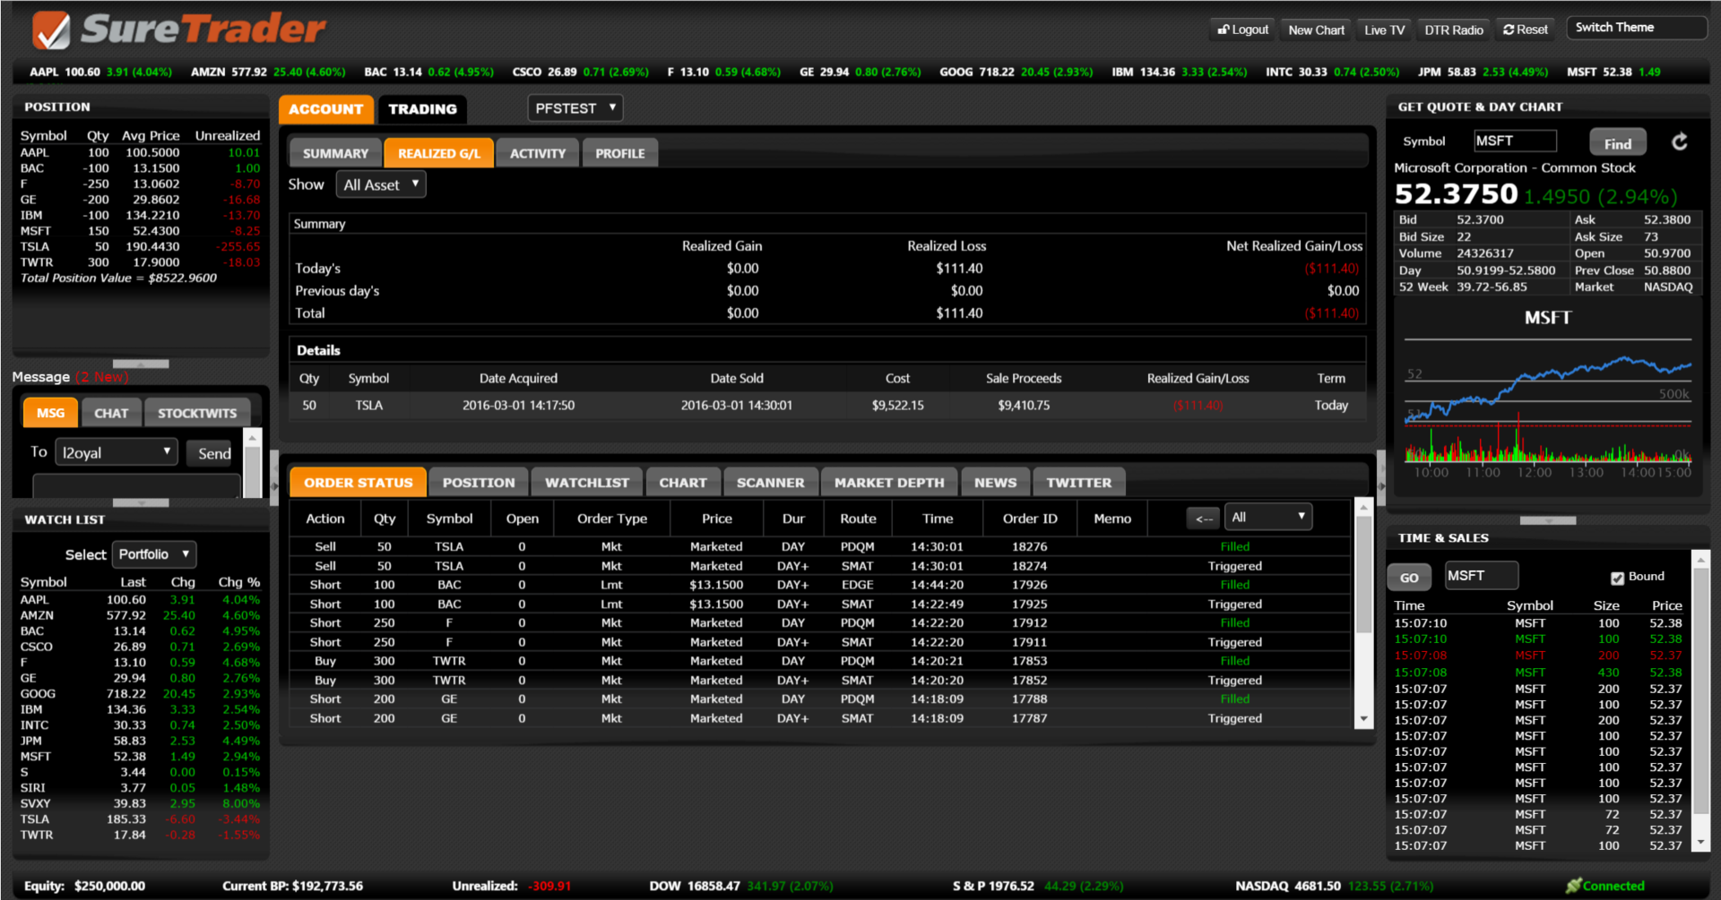Open the Switch Theme selector
The image size is (1721, 900).
click(x=1636, y=28)
